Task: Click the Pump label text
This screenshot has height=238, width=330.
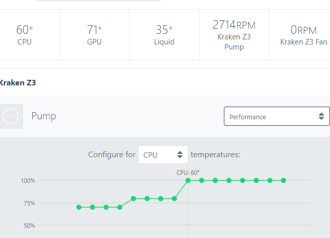Action: click(44, 116)
